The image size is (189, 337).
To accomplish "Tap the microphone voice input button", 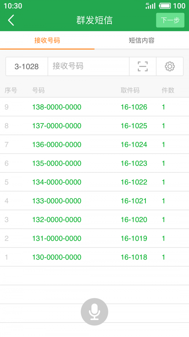I will pos(94,312).
